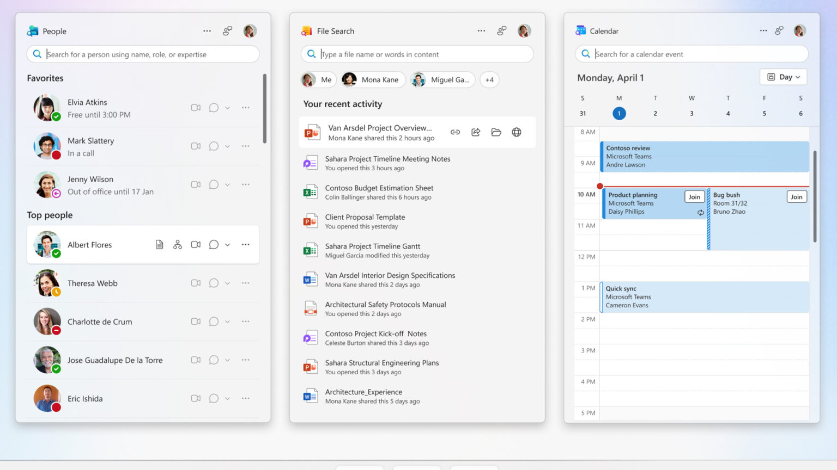This screenshot has width=837, height=470.
Task: Share Van Arsdel Project Overview file
Action: (476, 132)
